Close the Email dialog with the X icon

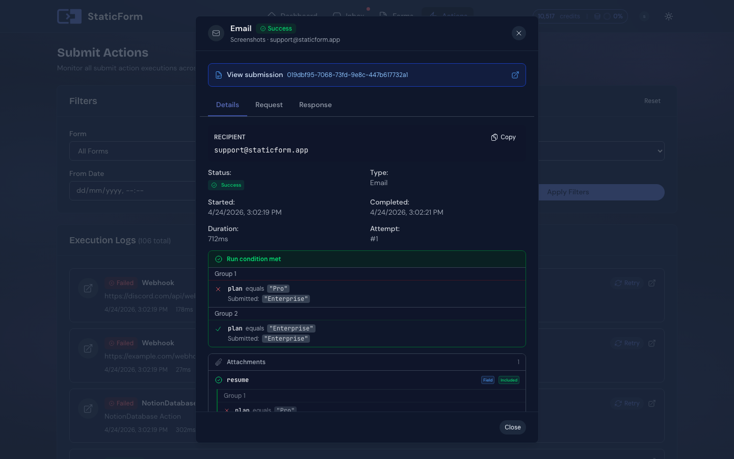(x=518, y=33)
